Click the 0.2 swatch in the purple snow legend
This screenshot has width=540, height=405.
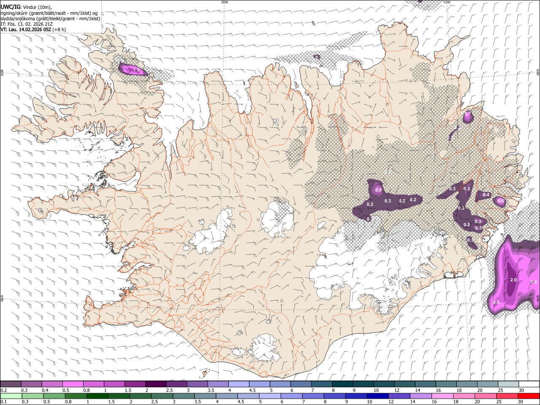coord(11,384)
